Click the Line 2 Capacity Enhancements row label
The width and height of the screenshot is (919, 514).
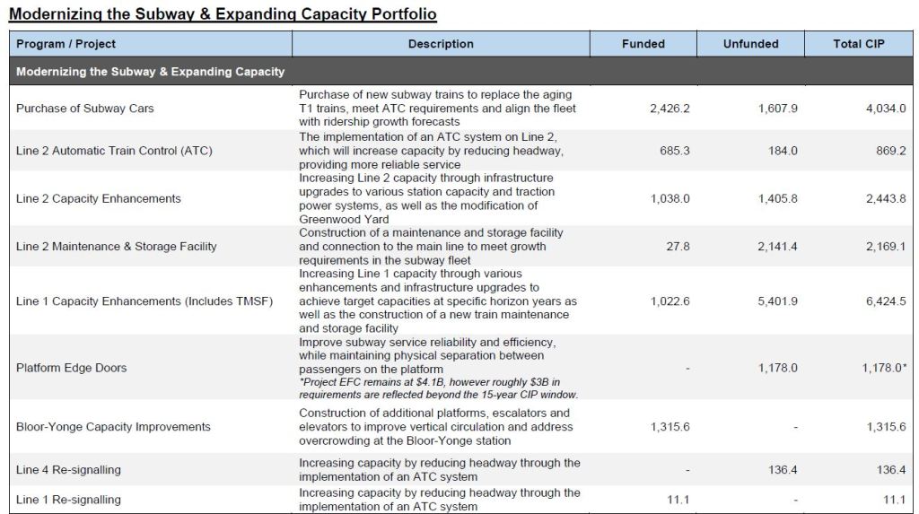[99, 198]
